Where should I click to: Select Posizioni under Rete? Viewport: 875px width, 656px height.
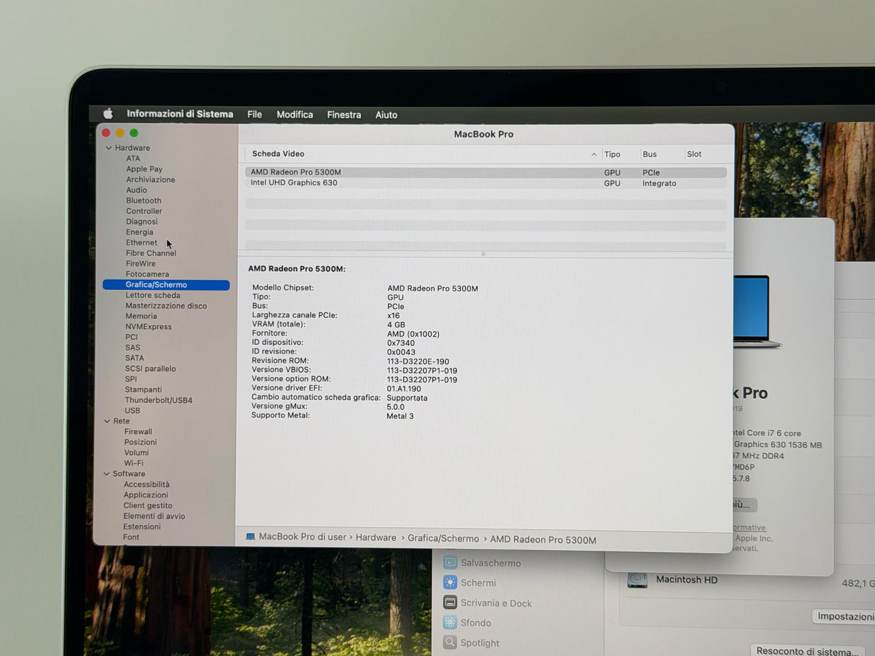click(140, 442)
